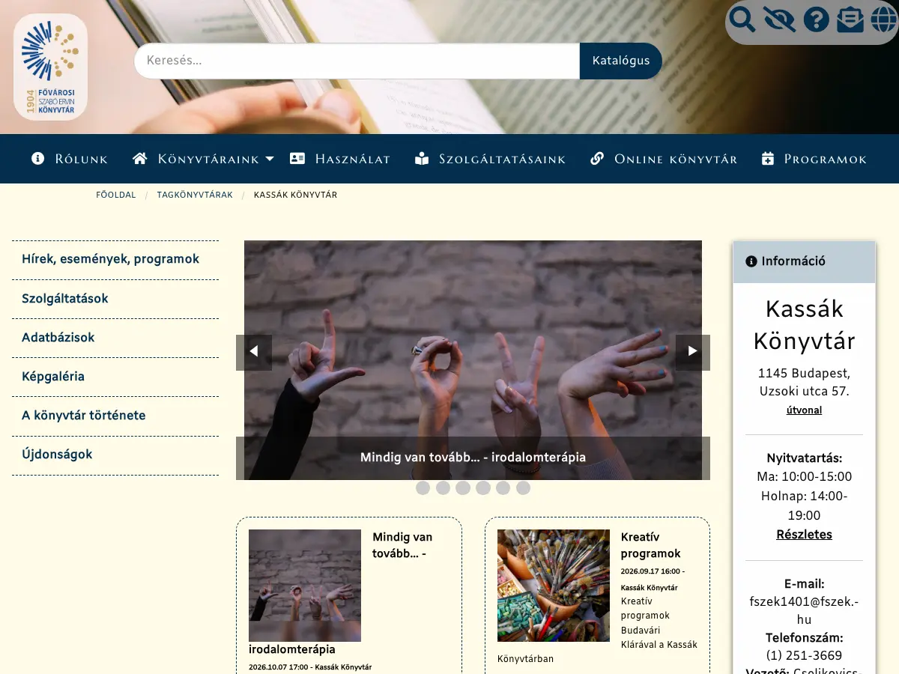Toggle the accessibility crossed-eye icon

(x=779, y=19)
